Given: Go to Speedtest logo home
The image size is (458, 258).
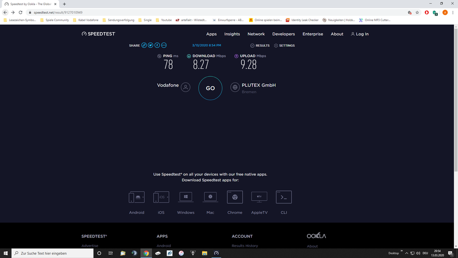Looking at the screenshot, I should click(99, 34).
